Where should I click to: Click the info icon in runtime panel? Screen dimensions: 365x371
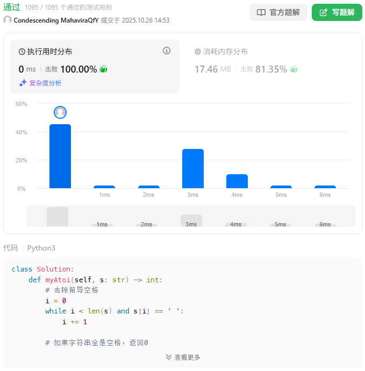tap(167, 51)
